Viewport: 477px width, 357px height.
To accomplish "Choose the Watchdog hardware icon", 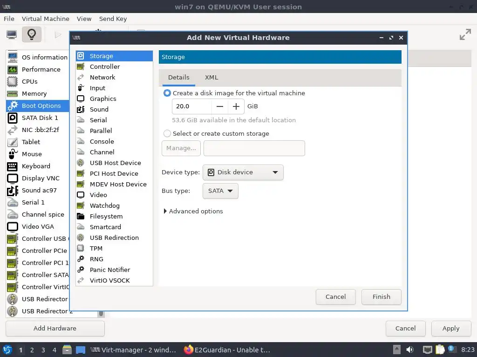I will click(x=81, y=205).
